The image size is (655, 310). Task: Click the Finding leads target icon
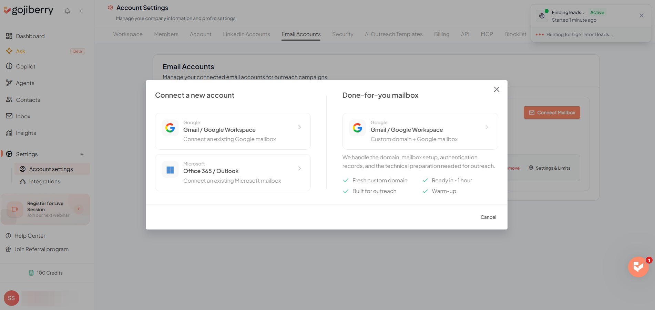[542, 16]
